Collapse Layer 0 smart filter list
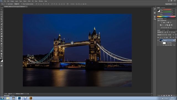Screen dimensions: 177x100 175,40
